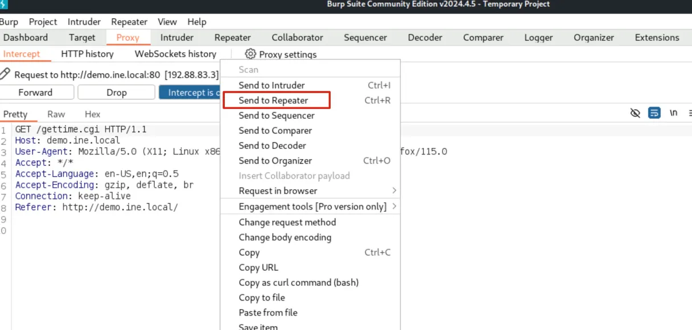Open the Help menu

pos(197,22)
